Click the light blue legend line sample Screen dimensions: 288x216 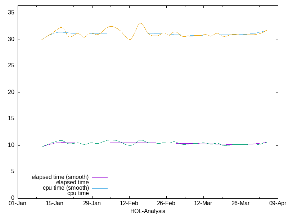coord(100,188)
